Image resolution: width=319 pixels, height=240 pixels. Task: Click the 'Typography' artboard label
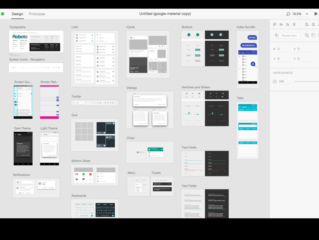[17, 27]
